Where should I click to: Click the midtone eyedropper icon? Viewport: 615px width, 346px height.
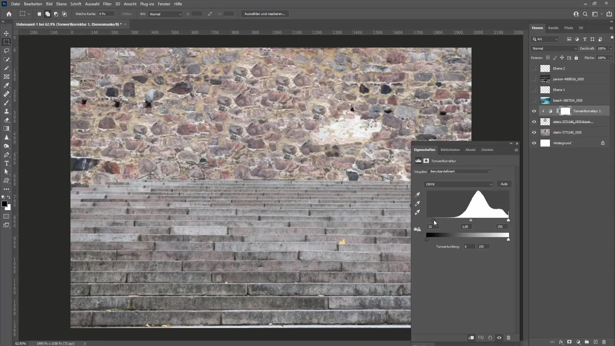418,203
